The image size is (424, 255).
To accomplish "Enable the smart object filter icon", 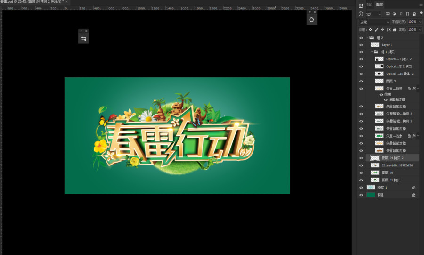I will (x=414, y=14).
